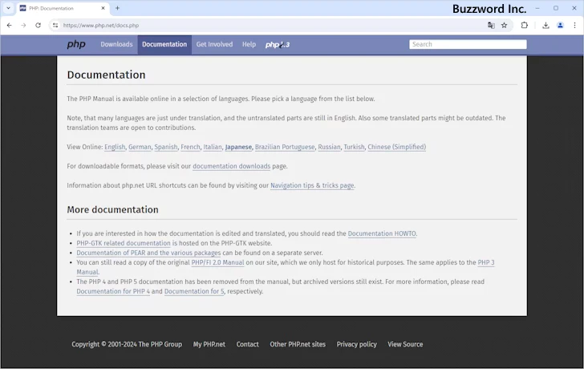Open Other PHP.net sites footer link
The height and width of the screenshot is (369, 584).
(x=298, y=344)
